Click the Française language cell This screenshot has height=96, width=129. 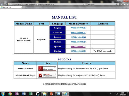pyautogui.click(x=58, y=33)
